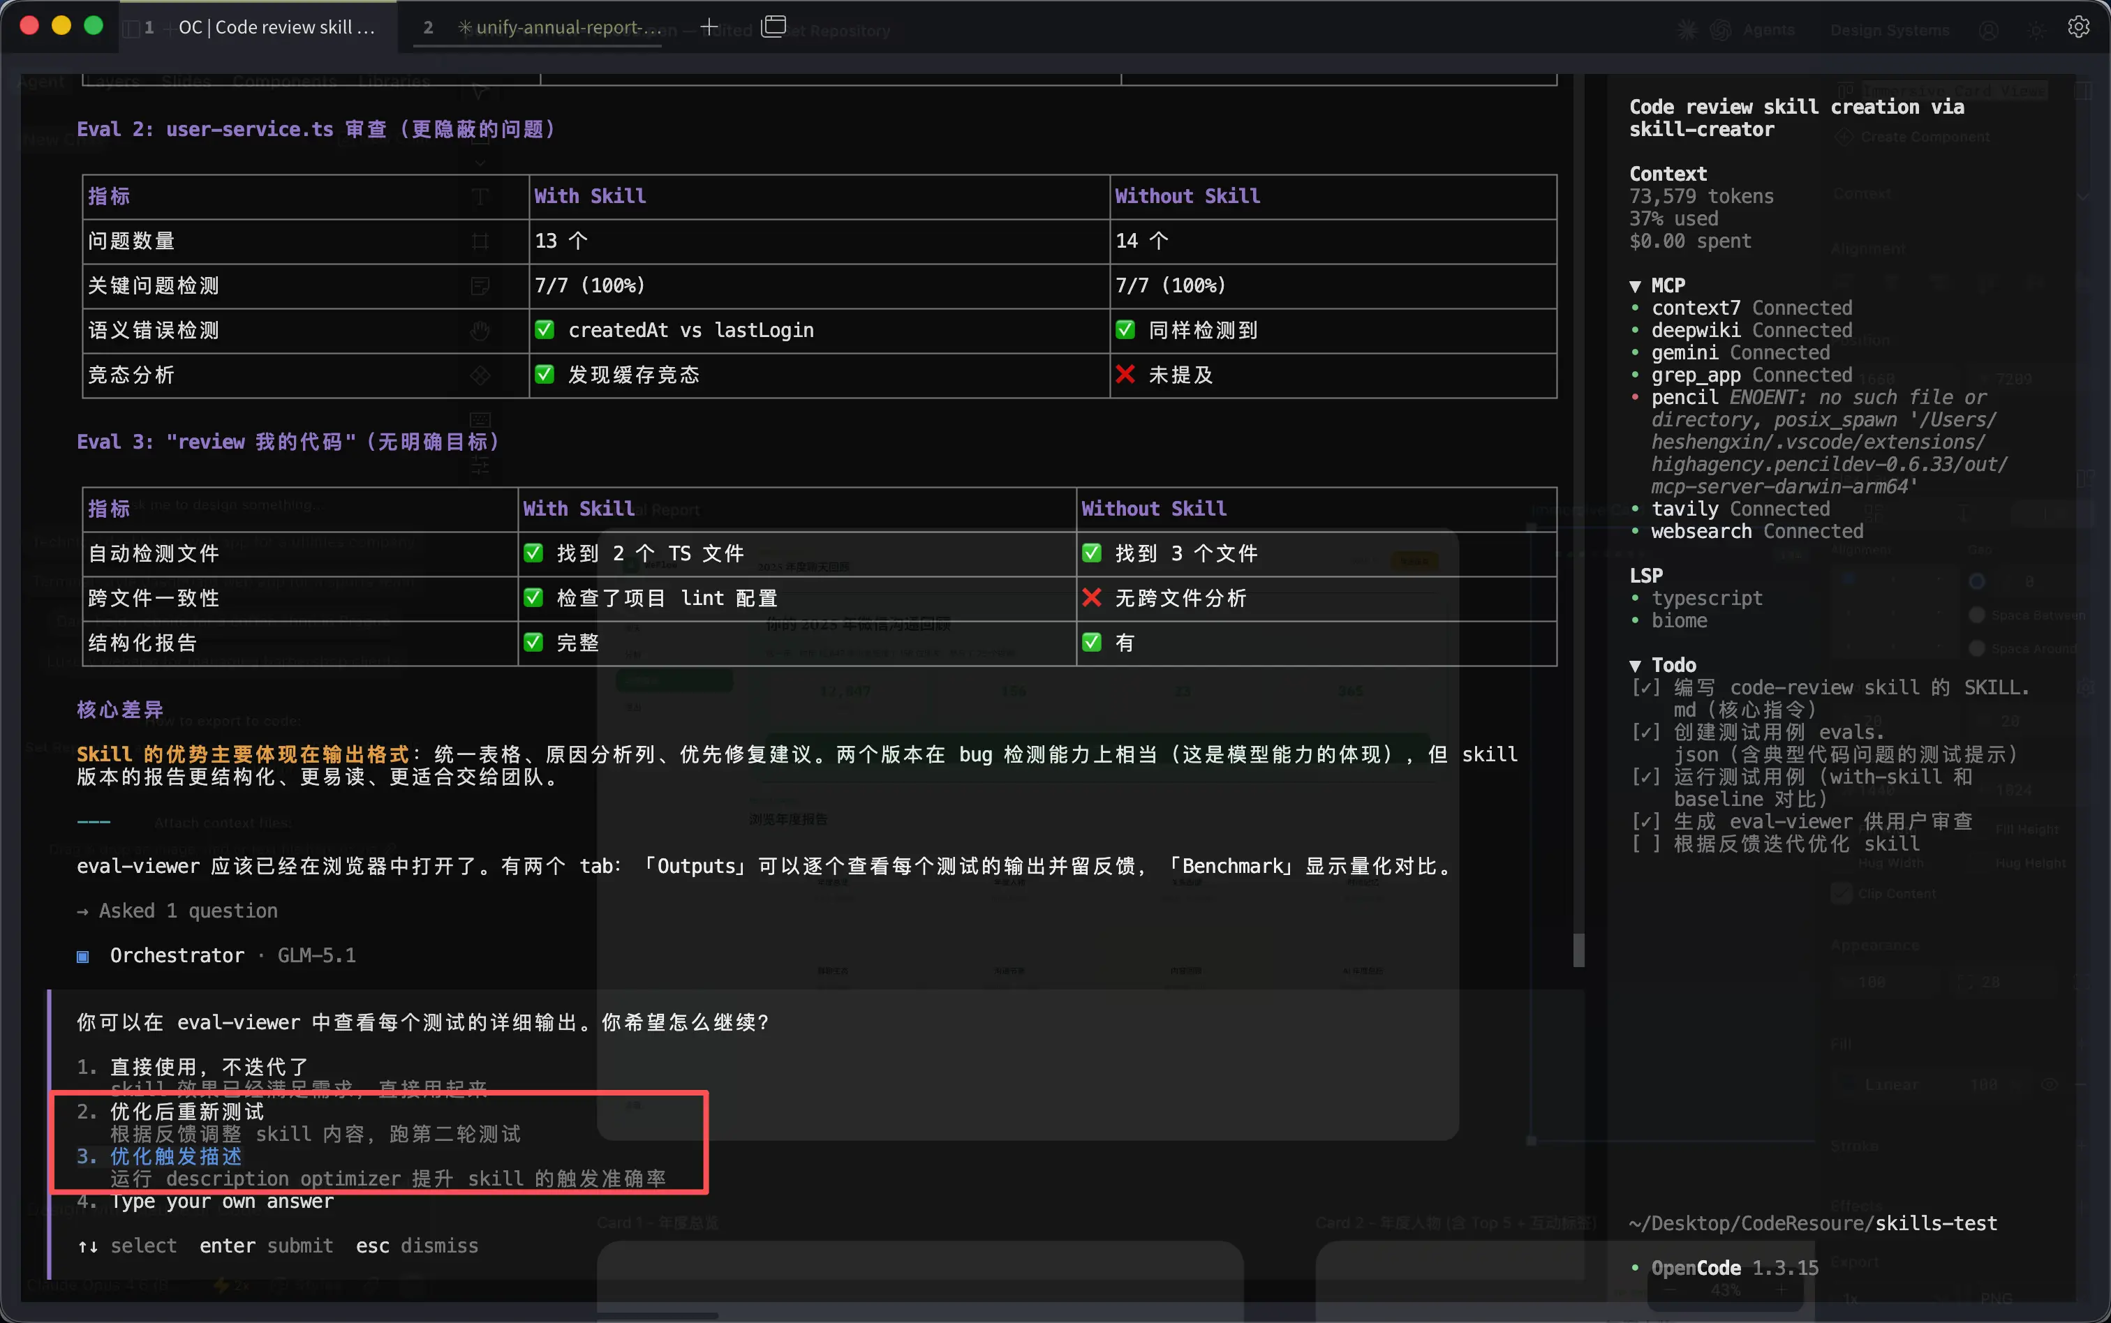Screen dimensions: 2111x1323
Task: Choose option 直接使用，不迭代了
Action: [x=208, y=1067]
